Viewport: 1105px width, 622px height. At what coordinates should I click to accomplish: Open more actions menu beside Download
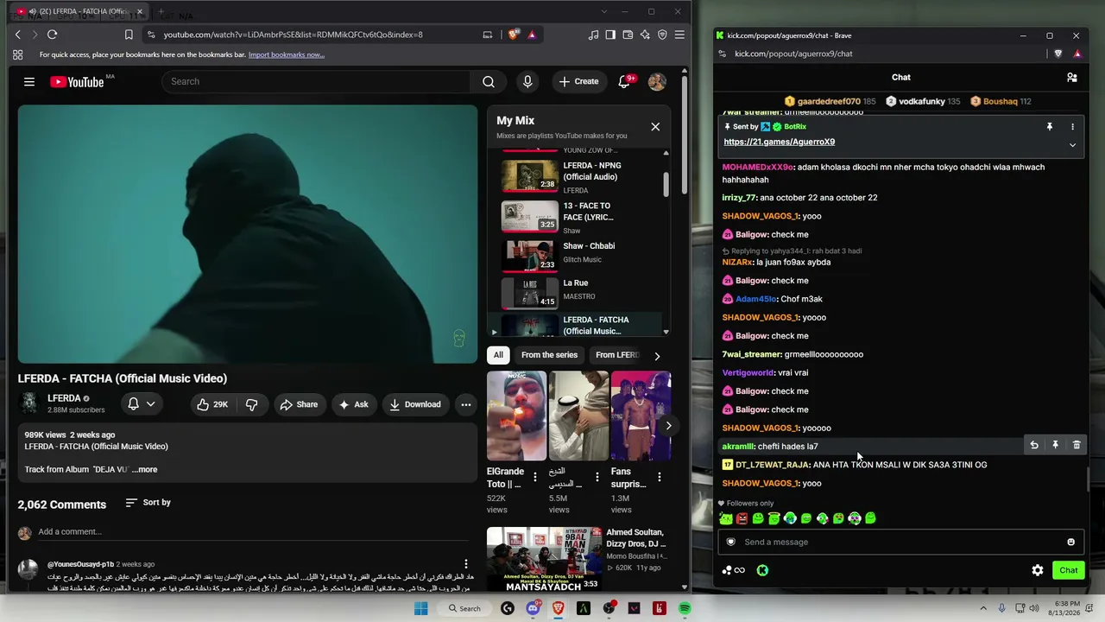(466, 404)
